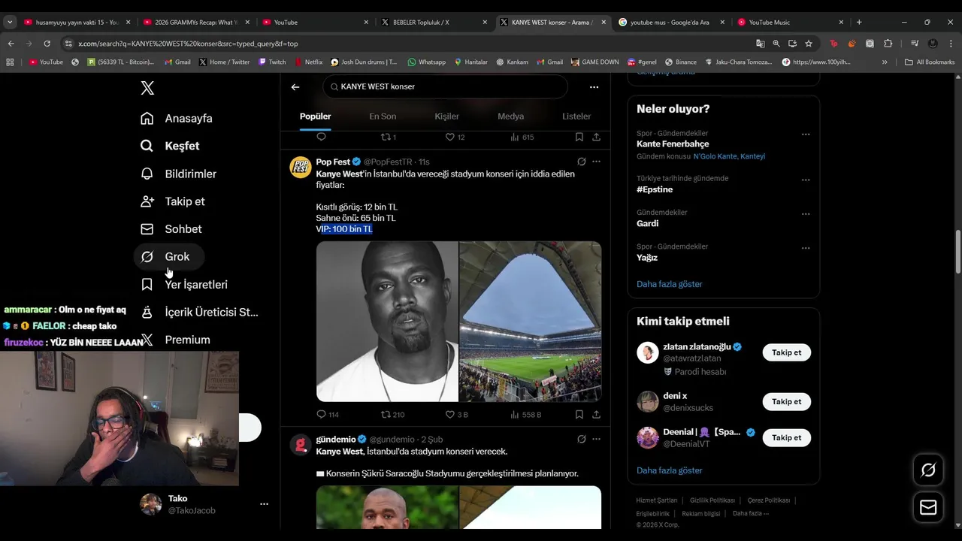This screenshot has height=541, width=962.
Task: Open Yağız trending topic
Action: coord(647,257)
